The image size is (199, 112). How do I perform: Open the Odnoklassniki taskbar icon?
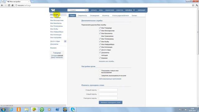(19, 110)
